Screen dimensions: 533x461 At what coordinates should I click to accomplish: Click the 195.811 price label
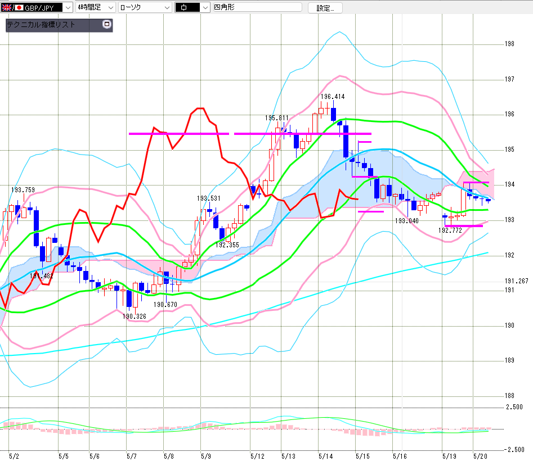pos(277,118)
